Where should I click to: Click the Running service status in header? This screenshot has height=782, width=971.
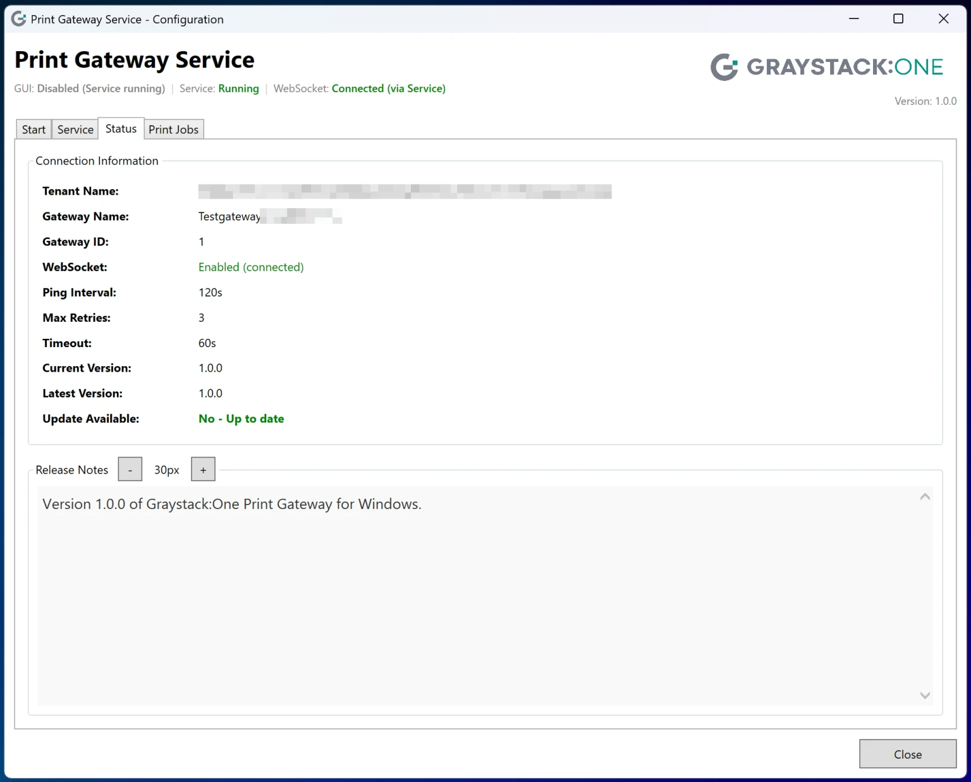pos(238,89)
